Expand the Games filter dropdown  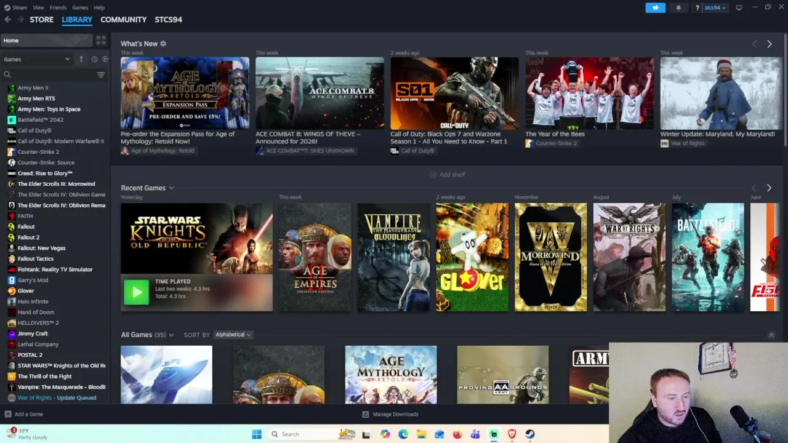(x=38, y=59)
